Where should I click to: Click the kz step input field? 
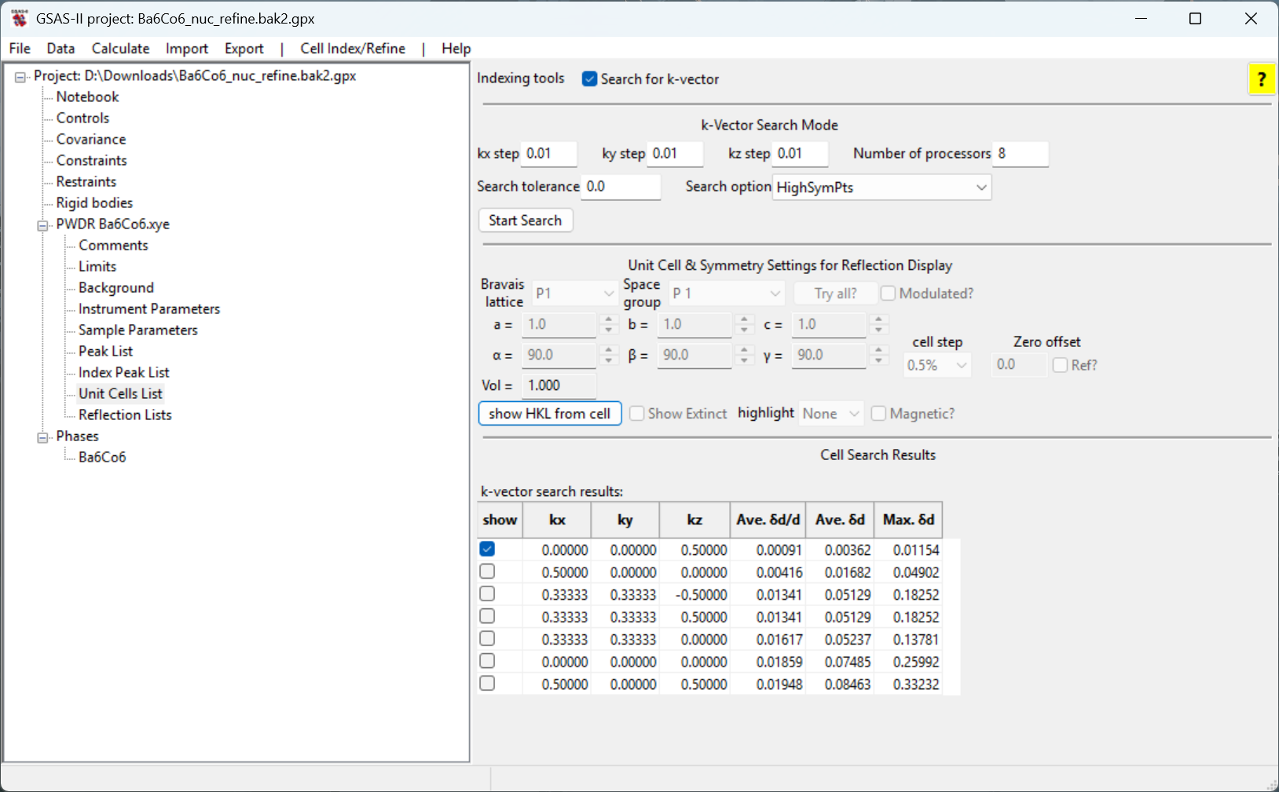point(801,154)
